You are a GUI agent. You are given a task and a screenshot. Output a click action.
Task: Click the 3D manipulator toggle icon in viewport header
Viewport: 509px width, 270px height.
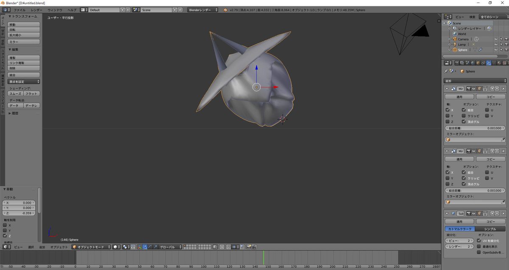coord(140,247)
